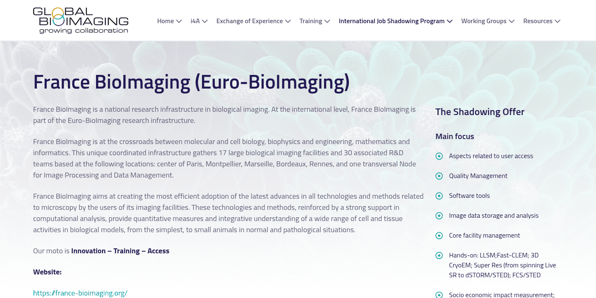Select the bullet icon beside Quality Management
Image resolution: width=596 pixels, height=298 pixels.
coord(439,176)
